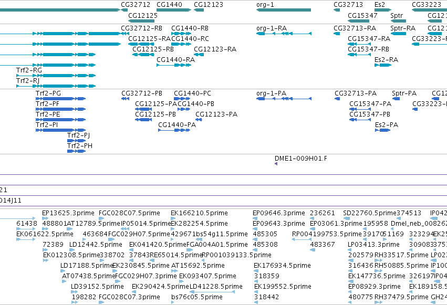Click the CG32712 gene label
The image size is (447, 305).
[x=136, y=5]
